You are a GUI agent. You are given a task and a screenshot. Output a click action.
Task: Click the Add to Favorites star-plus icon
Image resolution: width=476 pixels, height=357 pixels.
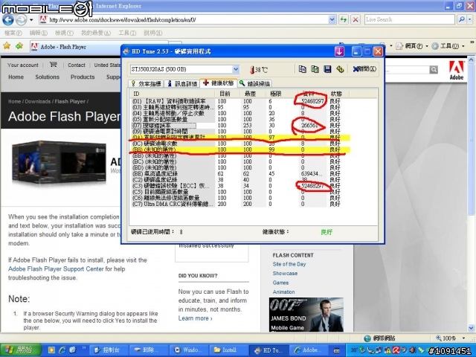click(19, 46)
